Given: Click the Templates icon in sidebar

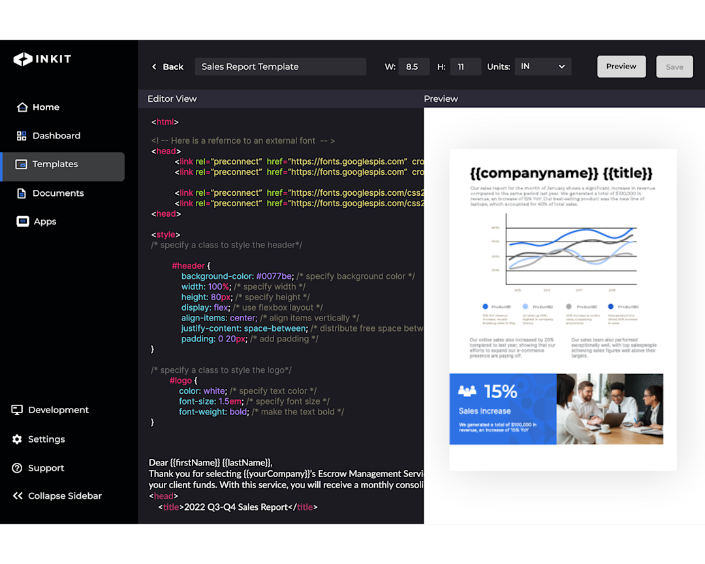Looking at the screenshot, I should tap(21, 164).
